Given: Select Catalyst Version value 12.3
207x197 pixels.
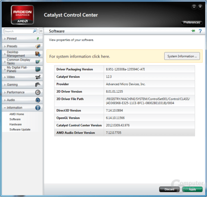Looking at the screenshot, I should coord(109,77).
